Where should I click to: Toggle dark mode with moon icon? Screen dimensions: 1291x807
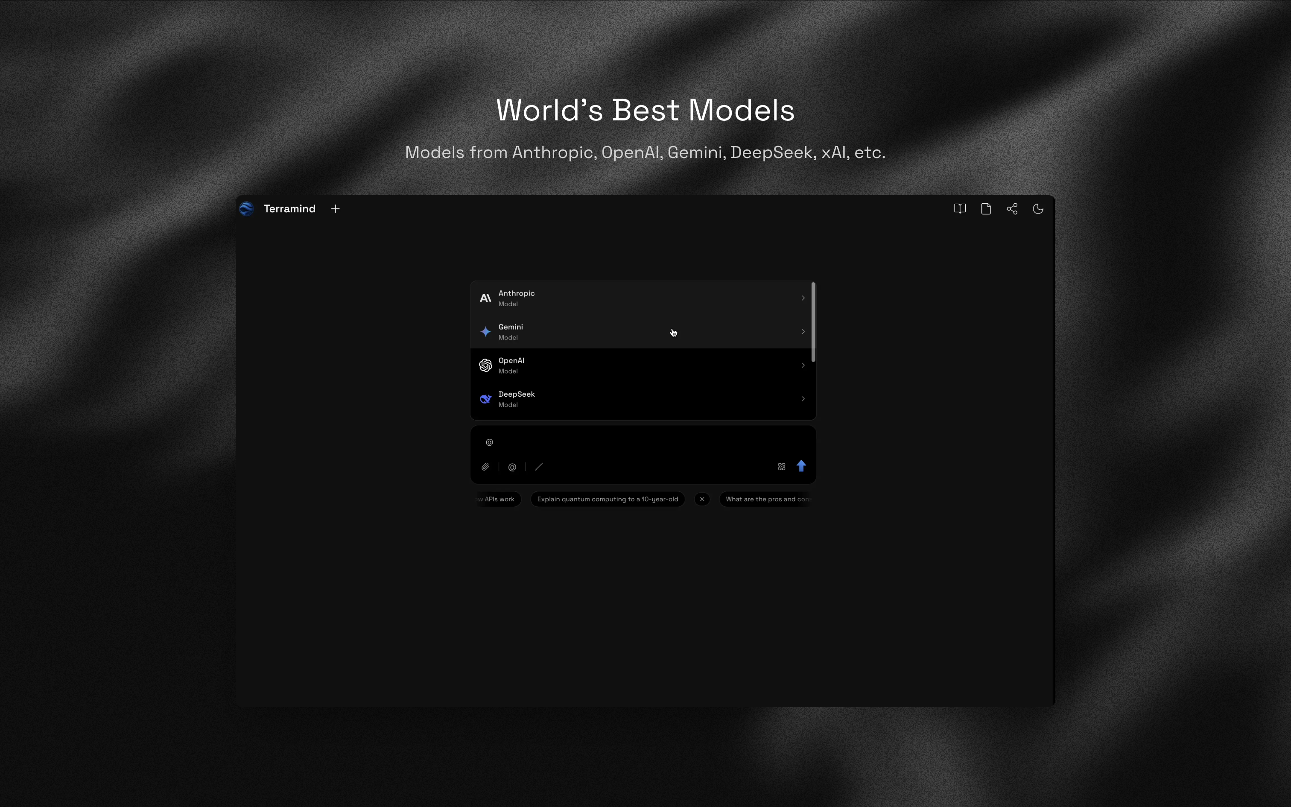(1037, 209)
